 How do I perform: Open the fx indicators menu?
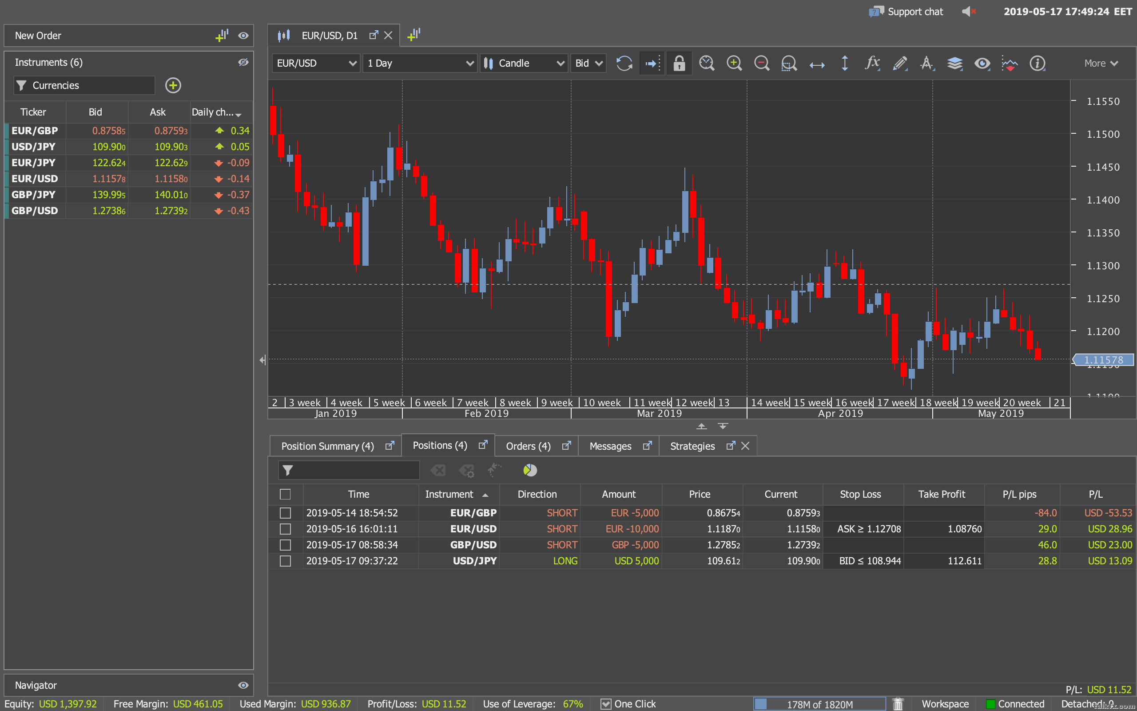[872, 63]
